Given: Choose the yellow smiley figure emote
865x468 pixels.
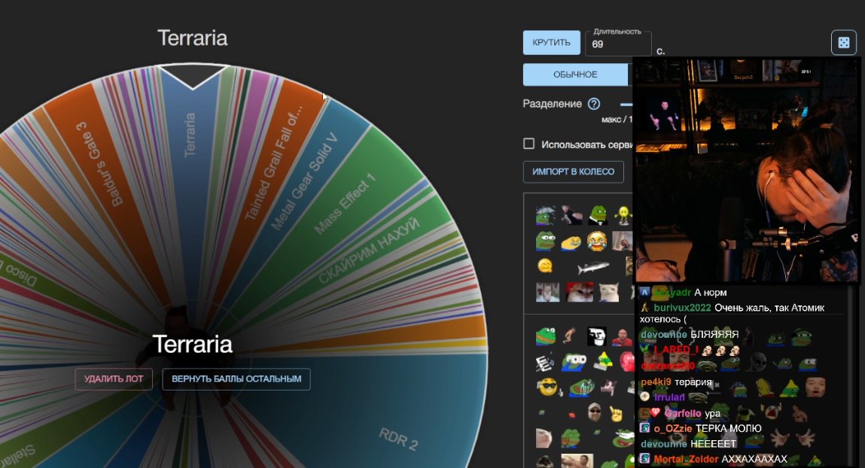Looking at the screenshot, I should click(623, 215).
